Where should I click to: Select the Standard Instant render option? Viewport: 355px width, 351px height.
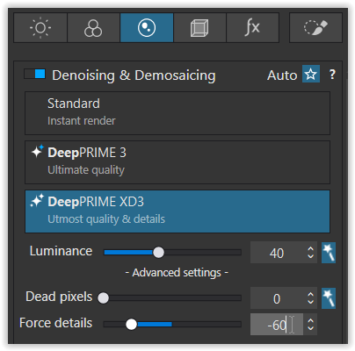pyautogui.click(x=177, y=113)
